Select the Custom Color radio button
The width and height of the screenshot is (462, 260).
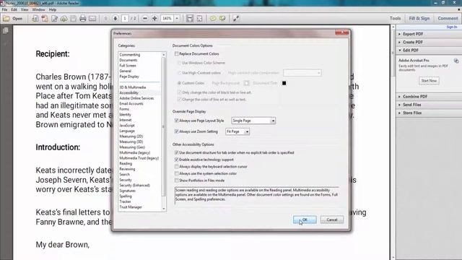tap(179, 83)
